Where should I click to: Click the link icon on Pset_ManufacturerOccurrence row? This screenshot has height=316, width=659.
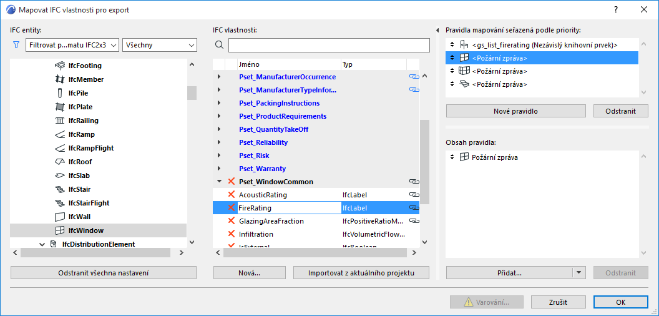point(414,77)
